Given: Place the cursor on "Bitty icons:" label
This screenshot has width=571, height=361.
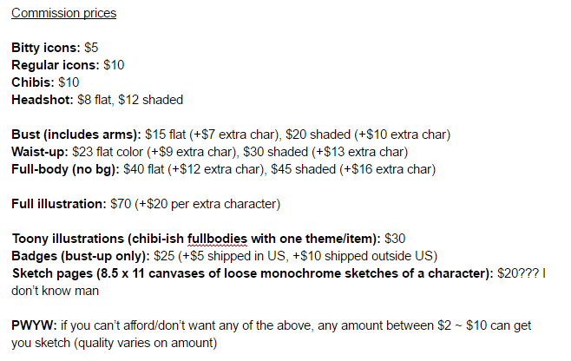Looking at the screenshot, I should click(46, 48).
